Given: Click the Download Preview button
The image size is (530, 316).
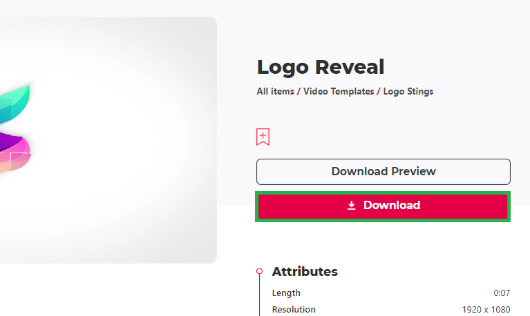Looking at the screenshot, I should pyautogui.click(x=384, y=172).
